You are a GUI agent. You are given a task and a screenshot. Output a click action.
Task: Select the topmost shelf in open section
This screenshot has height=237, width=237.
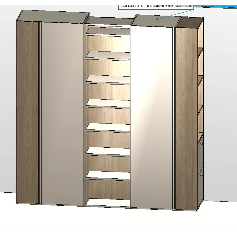(108, 31)
